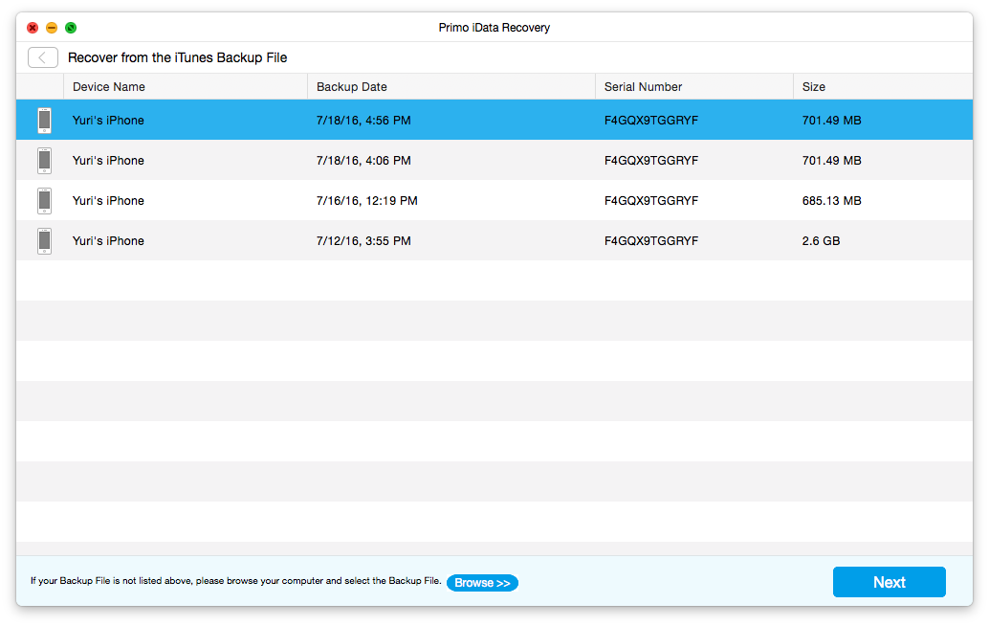989x626 pixels.
Task: Sort by Size column header
Action: (x=814, y=86)
